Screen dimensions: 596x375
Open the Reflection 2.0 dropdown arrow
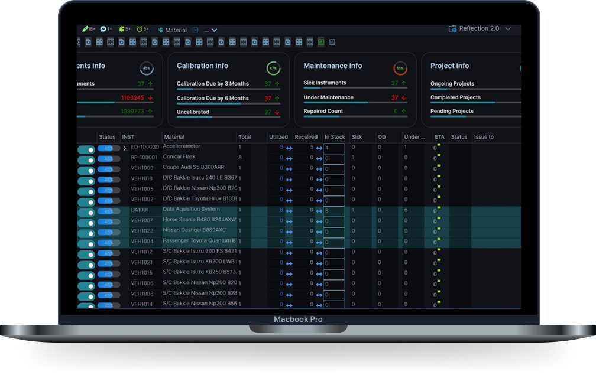point(508,29)
